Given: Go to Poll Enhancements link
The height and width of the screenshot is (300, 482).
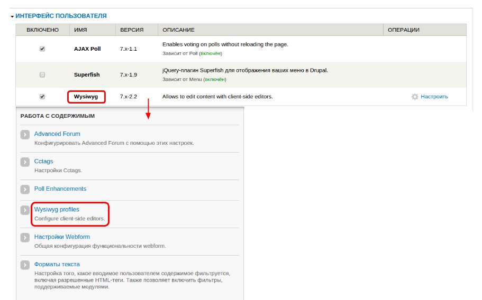Looking at the screenshot, I should tap(60, 189).
